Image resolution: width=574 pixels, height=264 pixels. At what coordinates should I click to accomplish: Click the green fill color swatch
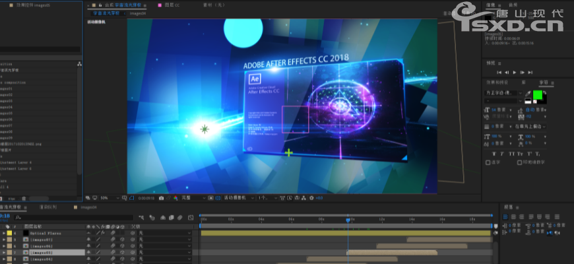click(538, 95)
